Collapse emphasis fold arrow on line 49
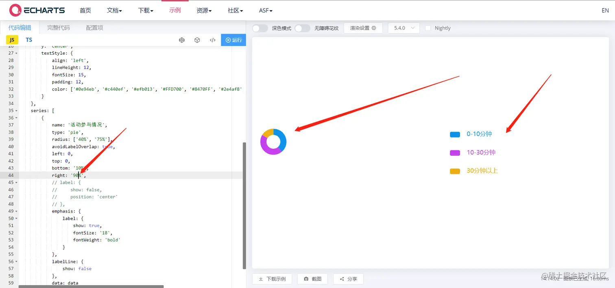This screenshot has height=288, width=615. click(x=16, y=211)
